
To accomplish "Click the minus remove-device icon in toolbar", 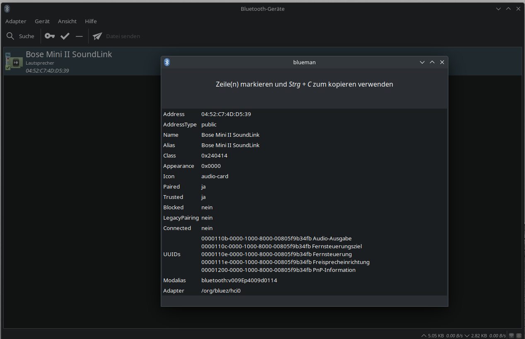I will click(x=79, y=36).
